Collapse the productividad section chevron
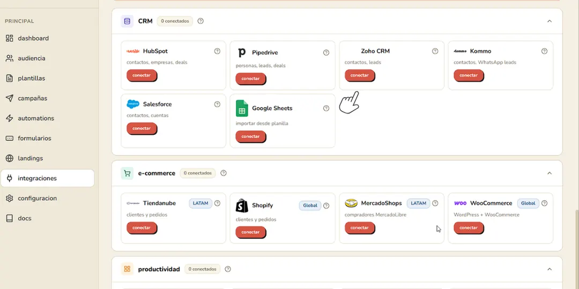 tap(550, 269)
